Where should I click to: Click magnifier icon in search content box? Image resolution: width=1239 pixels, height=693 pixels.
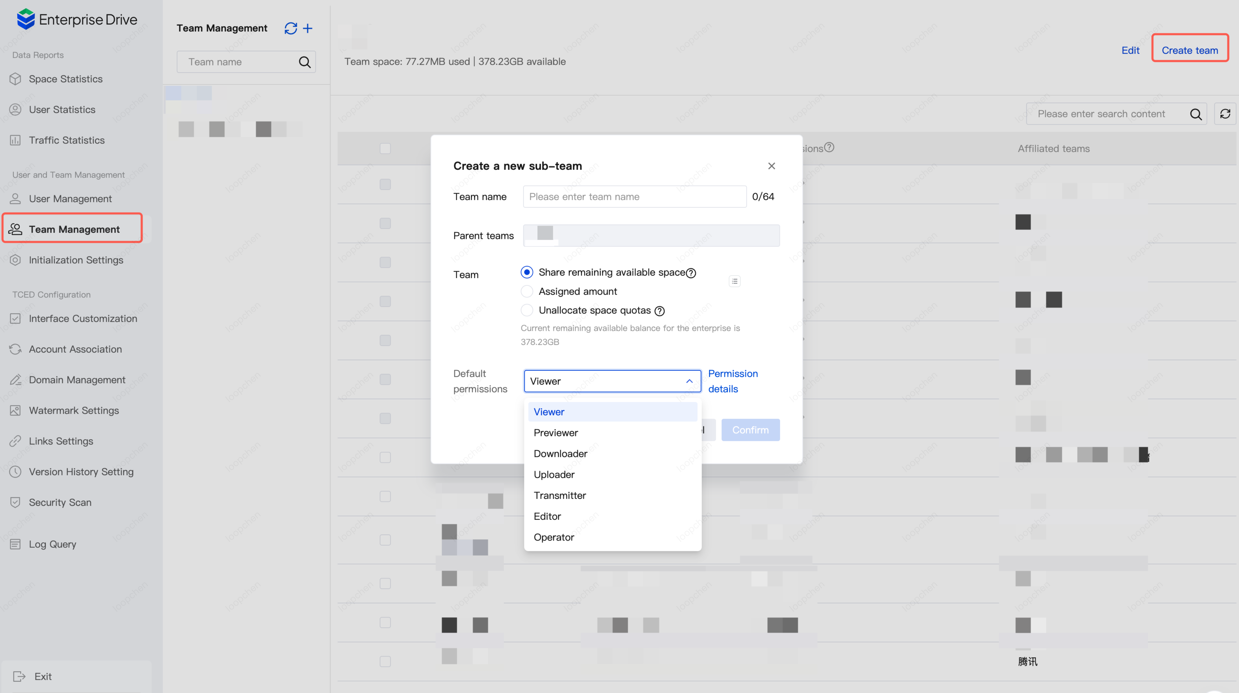click(1196, 114)
